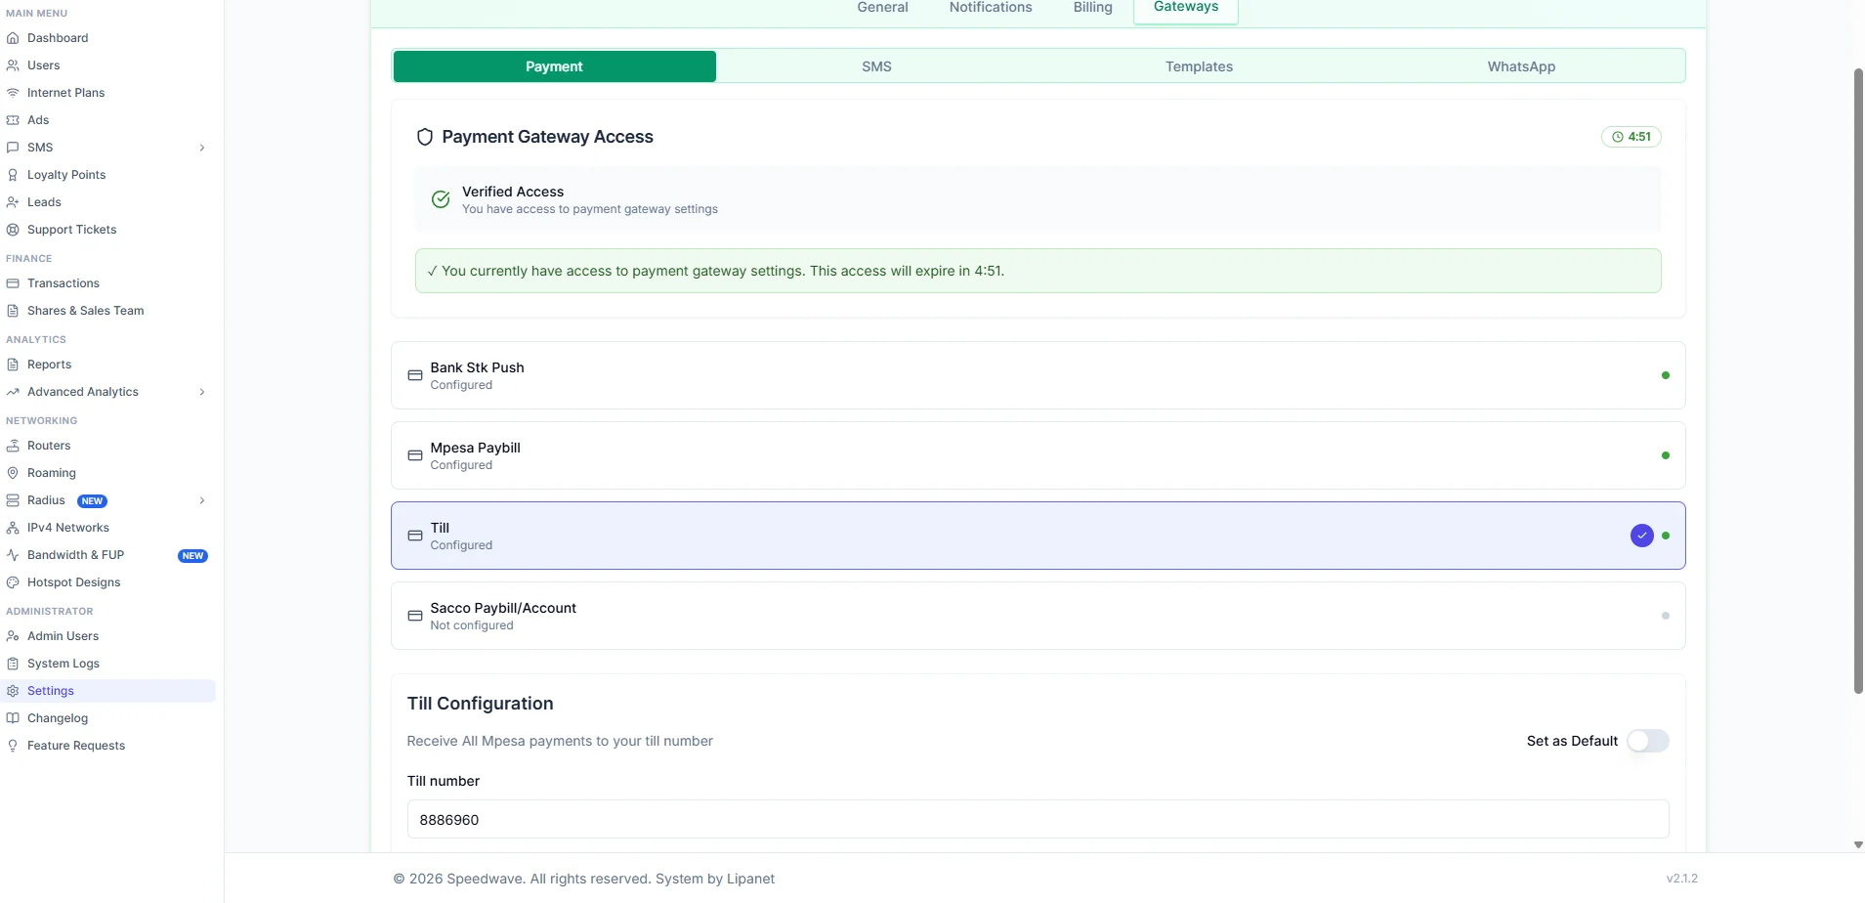Click the Shares & Sales Team document icon

[13, 311]
